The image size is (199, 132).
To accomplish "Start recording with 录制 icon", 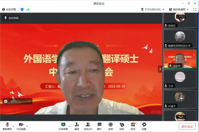I will click(111, 126).
